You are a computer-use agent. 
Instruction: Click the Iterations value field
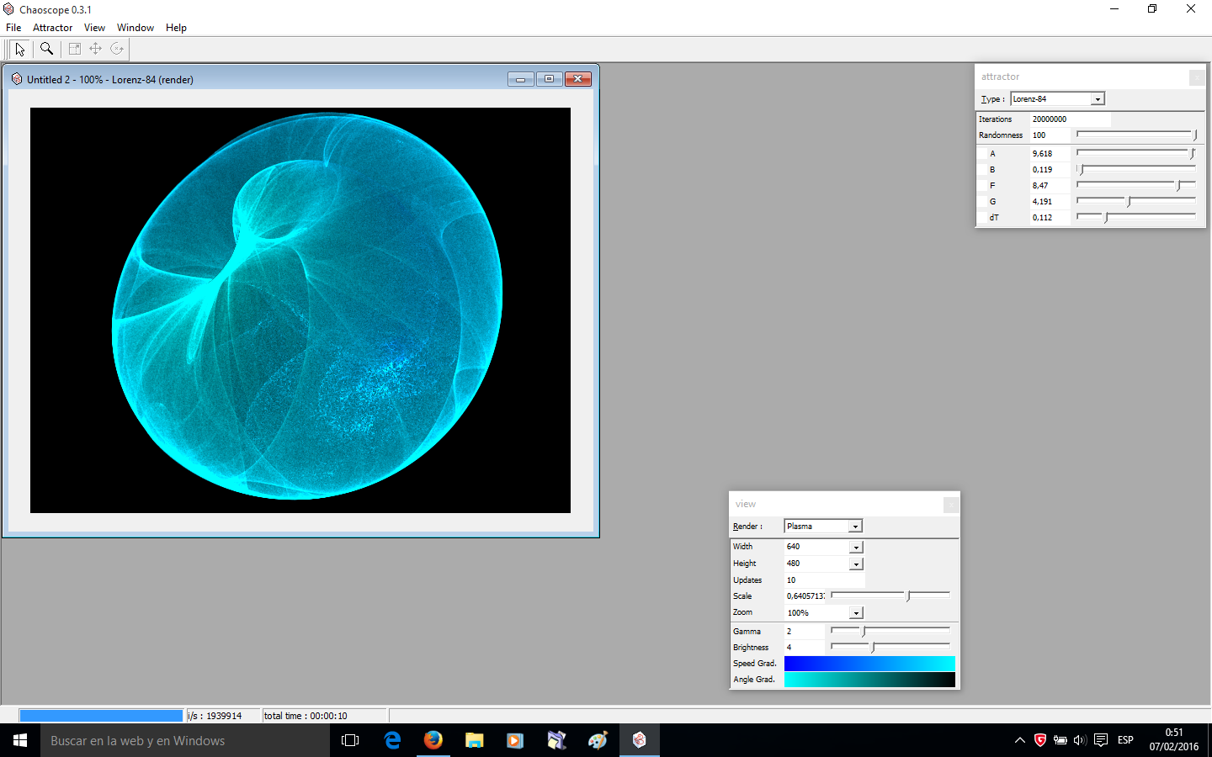click(1070, 119)
